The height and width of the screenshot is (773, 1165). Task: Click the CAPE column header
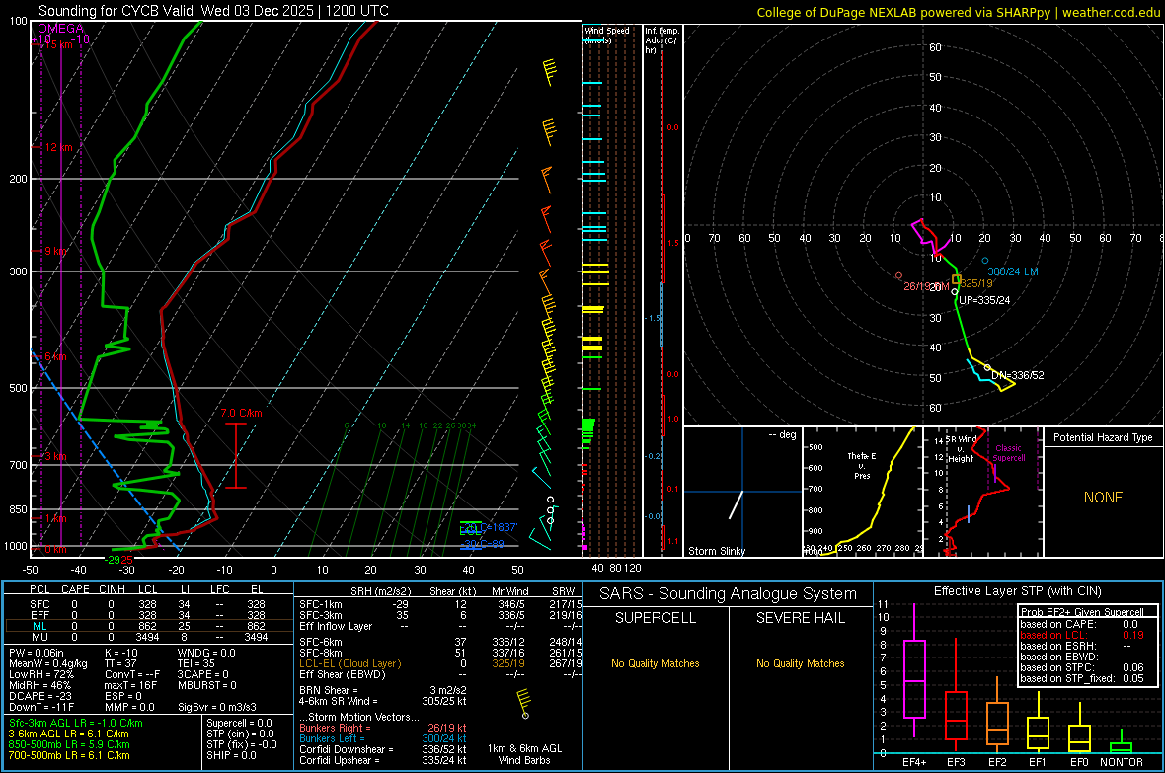(x=75, y=589)
